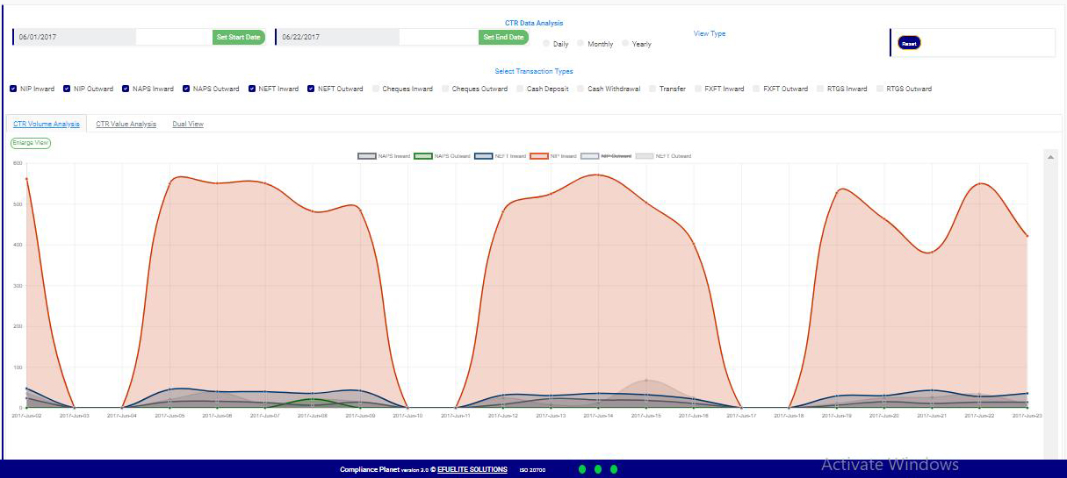Screen dimensions: 1067x478
Task: Toggle NAPS Inward legend swatch
Action: tap(367, 156)
